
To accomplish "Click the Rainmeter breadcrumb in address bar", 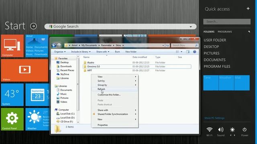I will coord(106,45).
